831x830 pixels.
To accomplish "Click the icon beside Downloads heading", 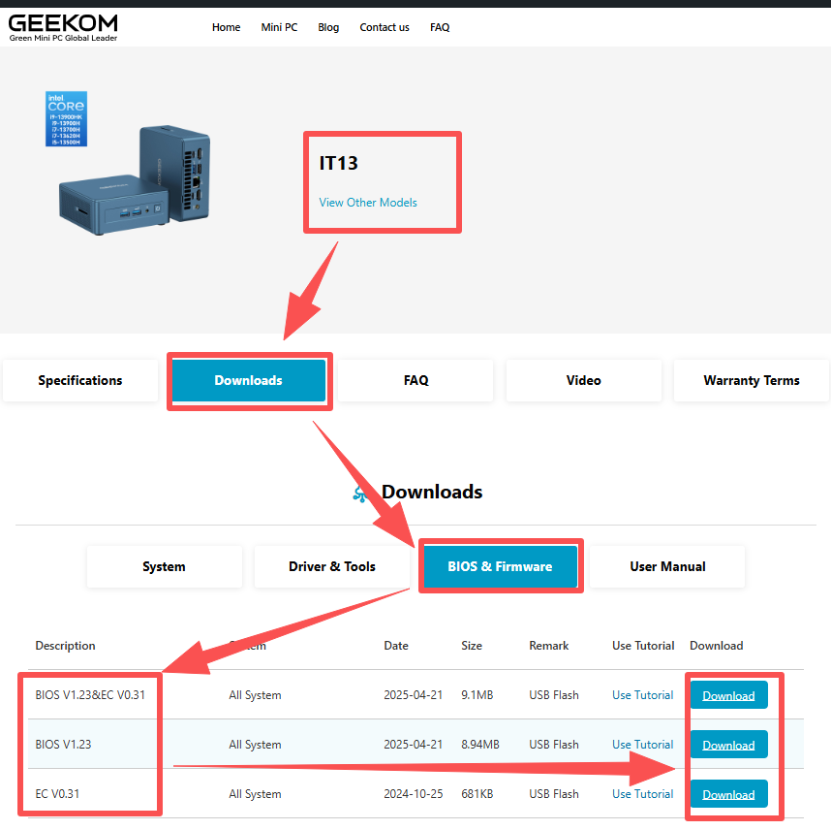I will click(x=361, y=494).
